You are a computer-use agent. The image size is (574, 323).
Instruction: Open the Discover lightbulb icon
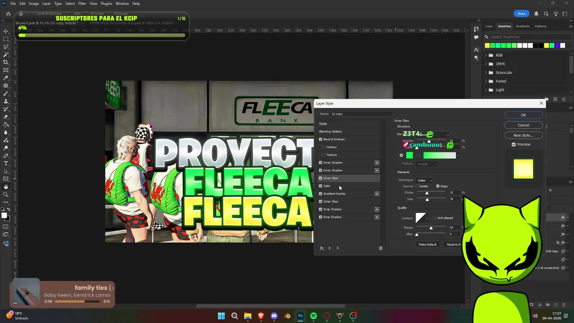click(x=556, y=14)
